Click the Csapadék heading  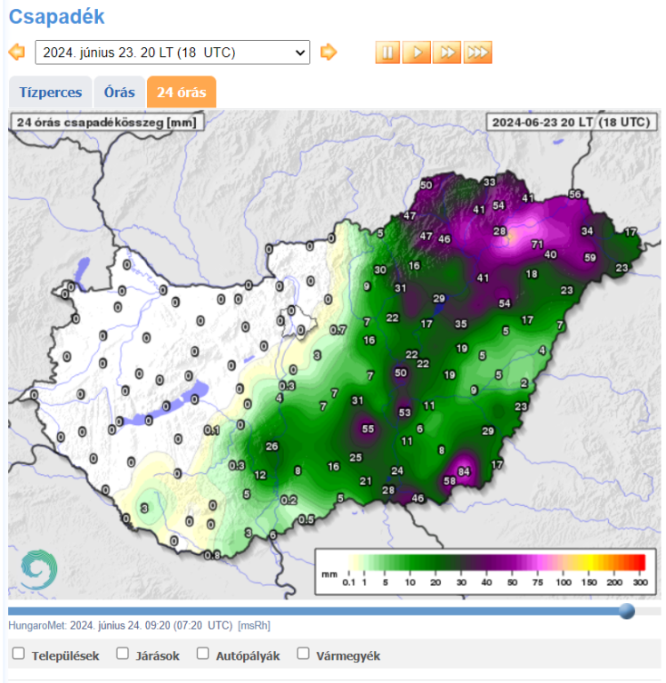(56, 16)
